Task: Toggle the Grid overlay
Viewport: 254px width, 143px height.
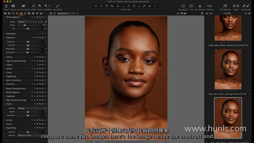Action: coord(191,6)
